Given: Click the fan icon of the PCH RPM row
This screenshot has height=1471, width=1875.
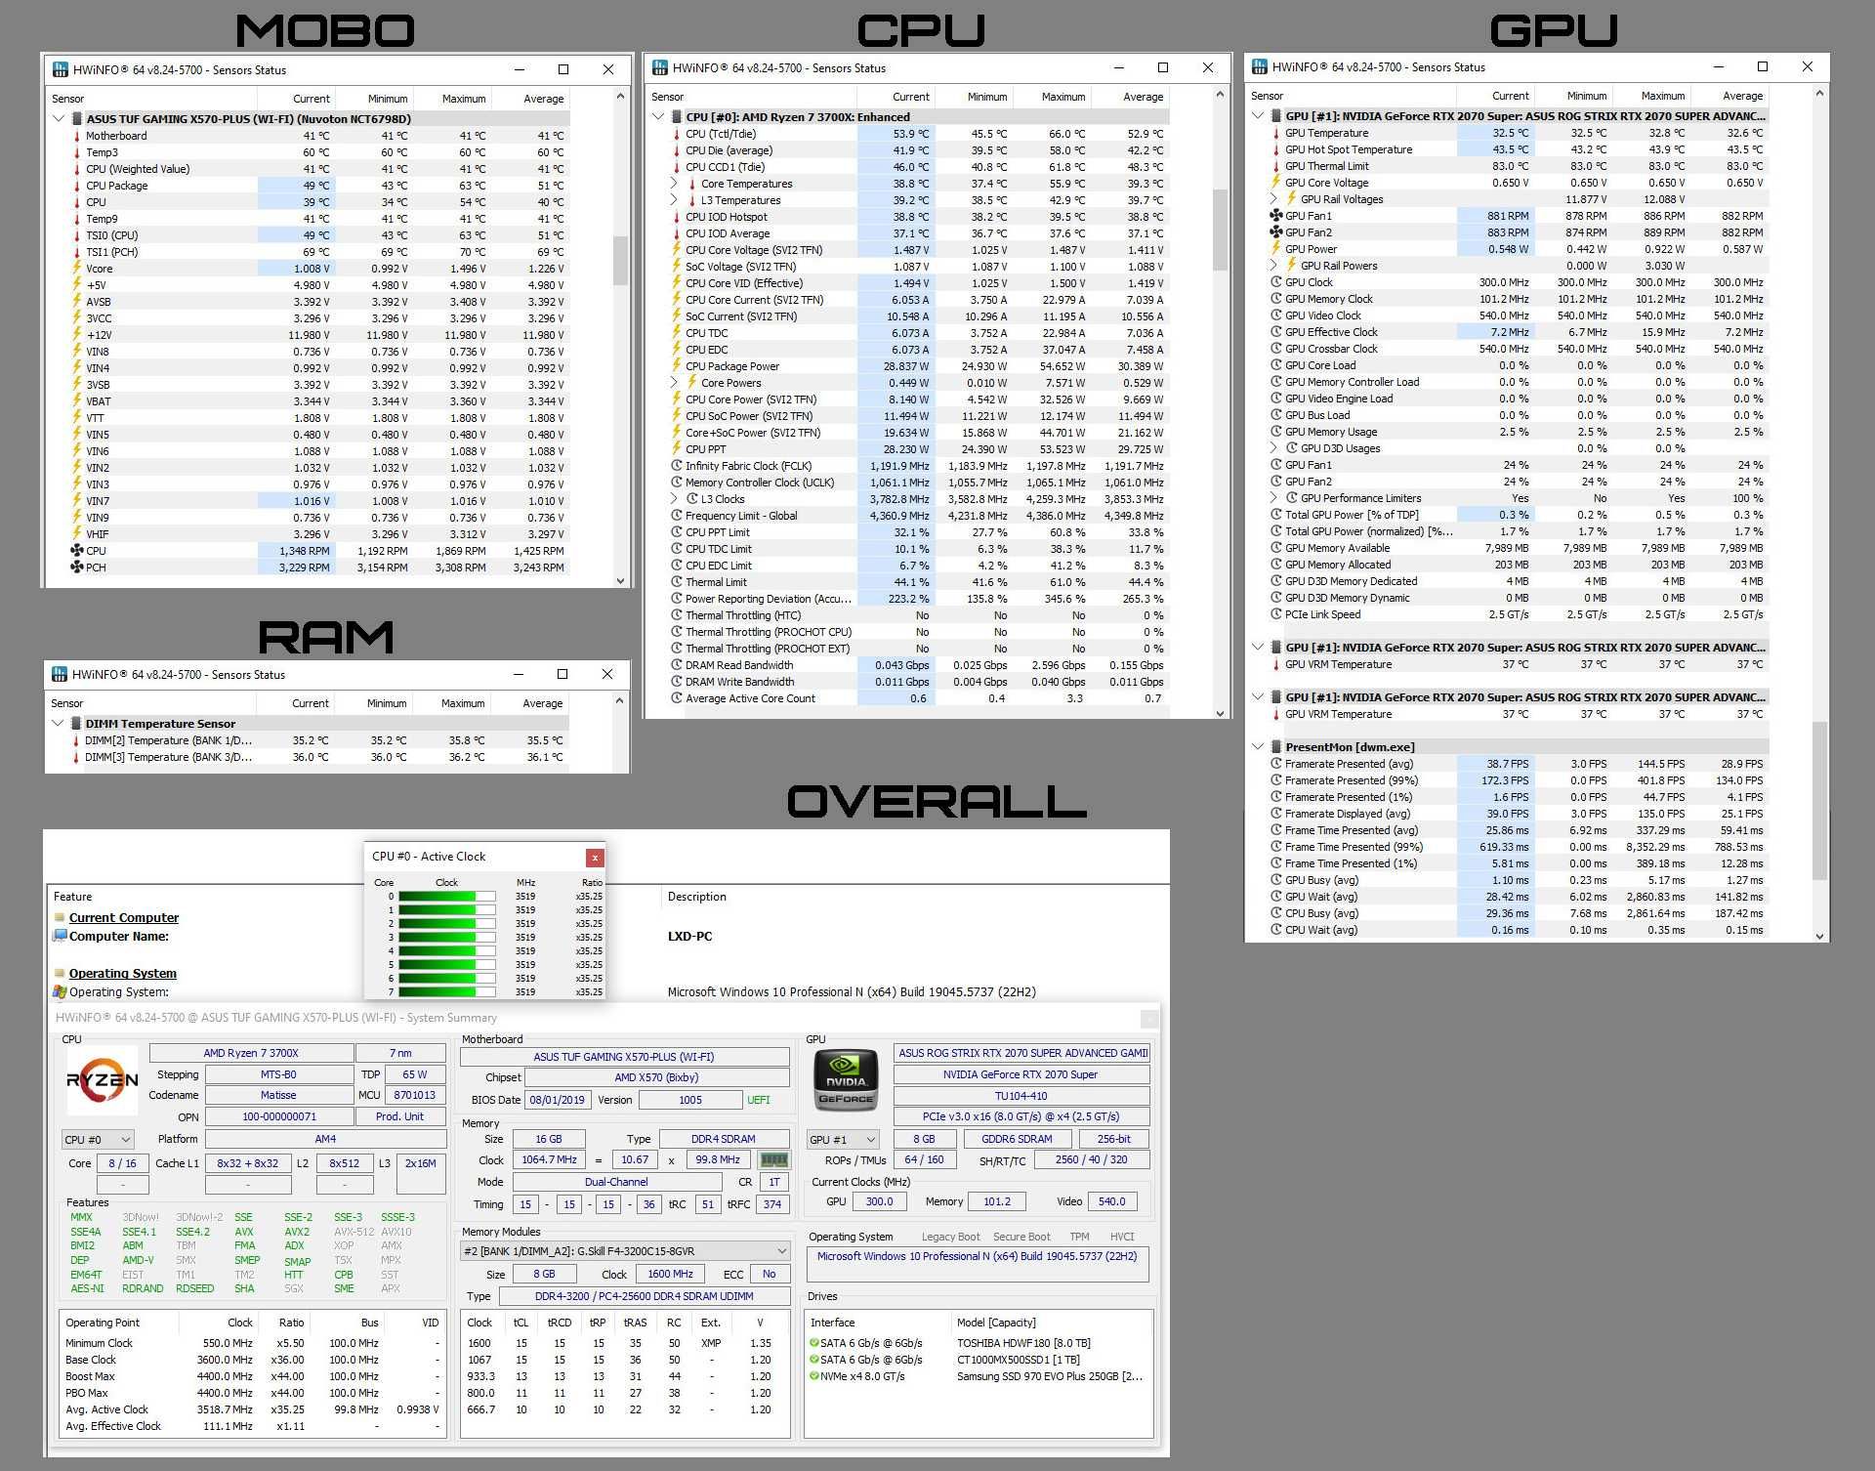Looking at the screenshot, I should coord(77,567).
